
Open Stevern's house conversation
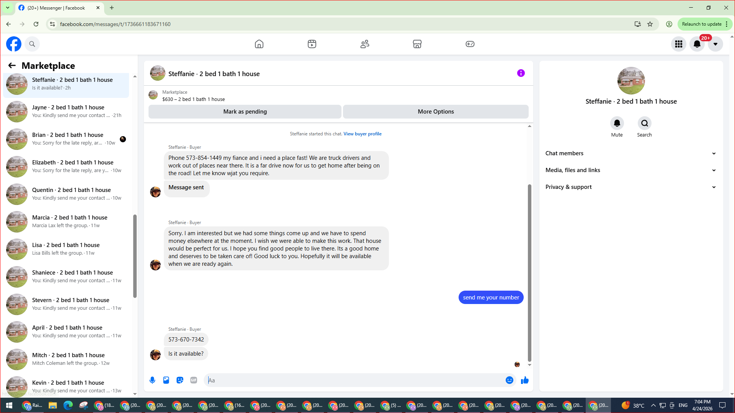(66, 304)
